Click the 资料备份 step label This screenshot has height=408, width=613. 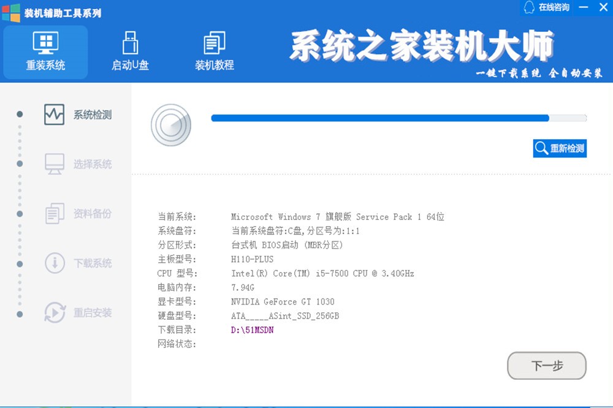coord(93,214)
